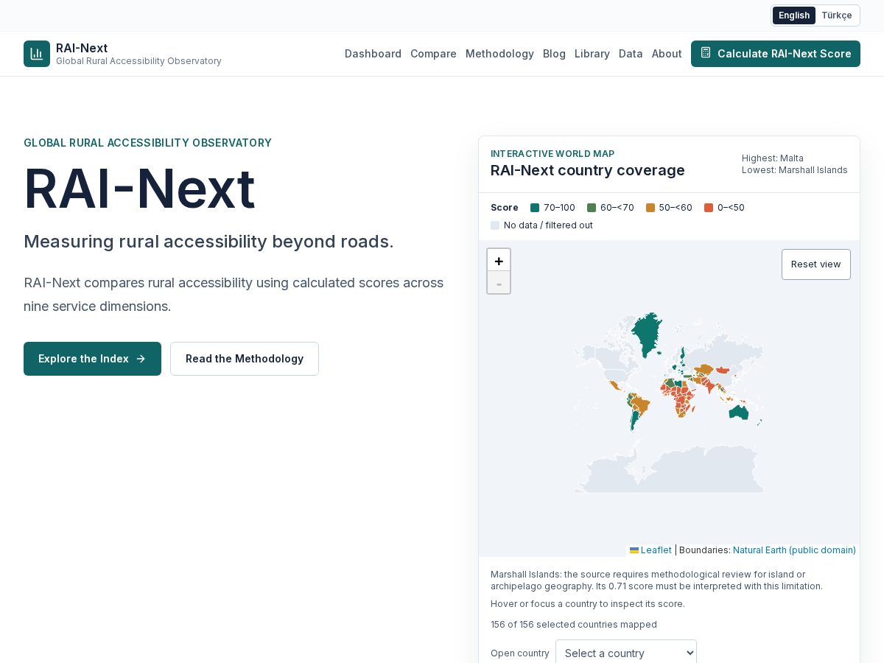The height and width of the screenshot is (663, 884).
Task: Click the No data / filtered out swatch
Action: click(495, 225)
